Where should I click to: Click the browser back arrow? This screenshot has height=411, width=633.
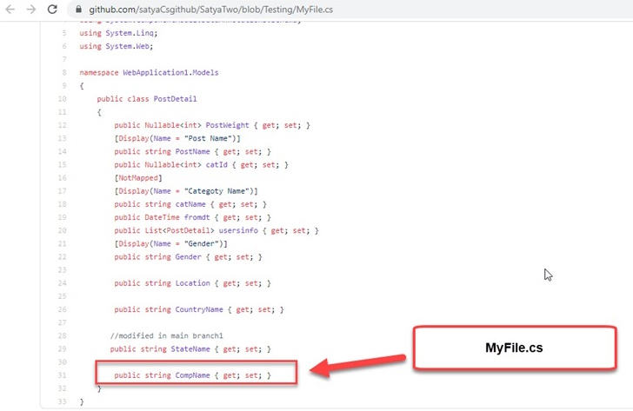(10, 10)
